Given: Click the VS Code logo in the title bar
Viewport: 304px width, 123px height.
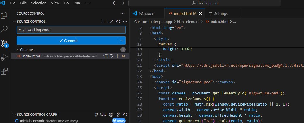Looking at the screenshot, I should point(2,3).
